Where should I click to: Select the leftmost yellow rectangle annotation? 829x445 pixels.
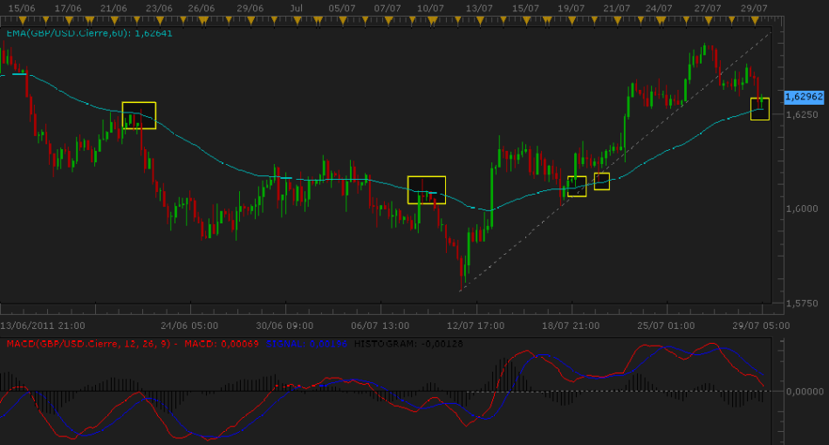139,115
